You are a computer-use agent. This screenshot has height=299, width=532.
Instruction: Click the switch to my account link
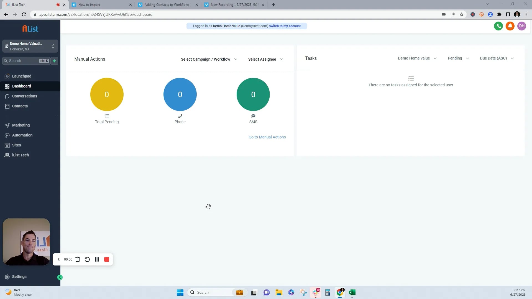tap(285, 26)
